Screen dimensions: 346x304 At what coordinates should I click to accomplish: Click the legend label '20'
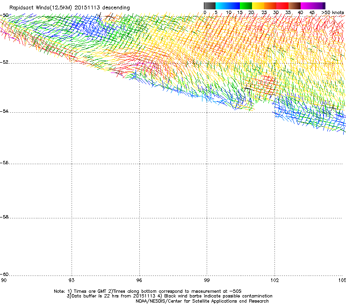coord(251,13)
